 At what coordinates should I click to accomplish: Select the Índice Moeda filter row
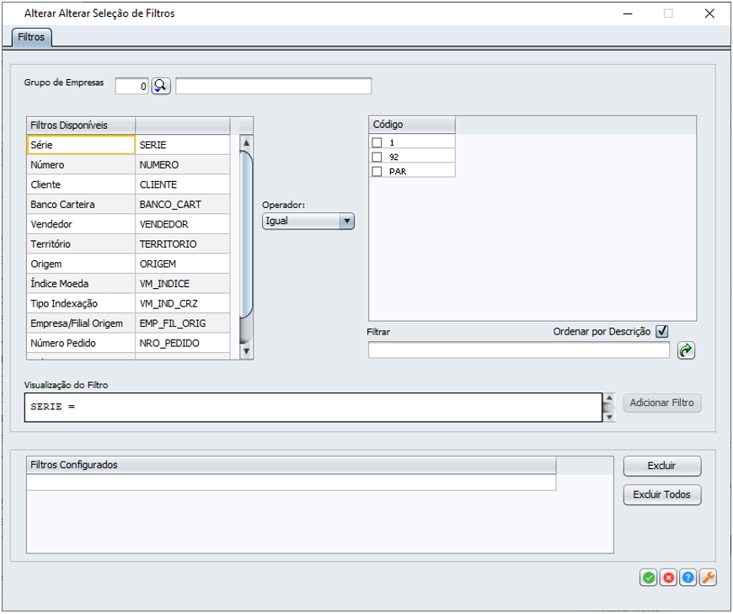128,284
